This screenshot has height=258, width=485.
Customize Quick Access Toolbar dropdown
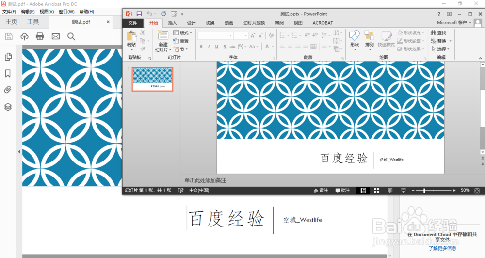(x=182, y=14)
